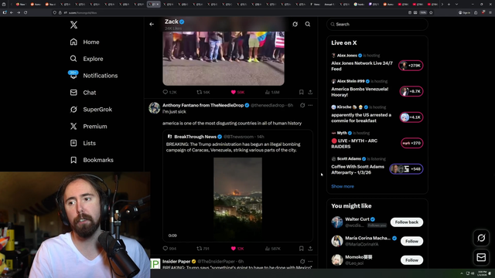The width and height of the screenshot is (495, 278).
Task: Open the Insider Paper profile avatar
Action: click(x=155, y=263)
